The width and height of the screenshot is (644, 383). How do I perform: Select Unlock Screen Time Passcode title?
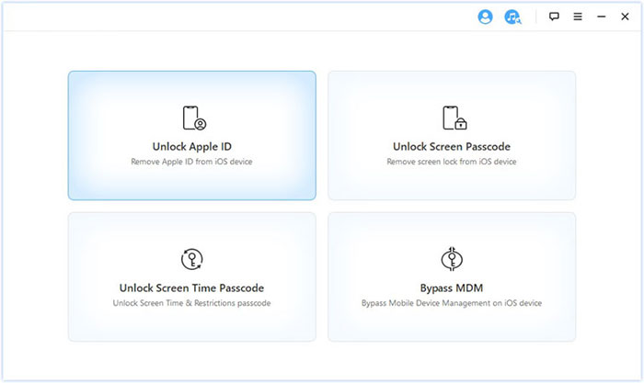coord(191,287)
